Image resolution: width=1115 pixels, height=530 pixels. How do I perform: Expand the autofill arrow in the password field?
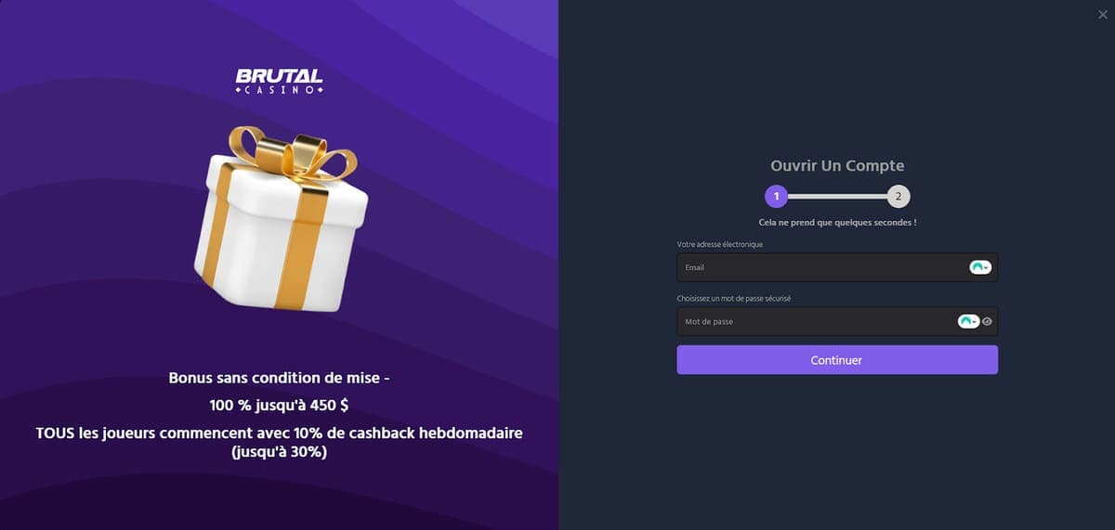pos(976,322)
